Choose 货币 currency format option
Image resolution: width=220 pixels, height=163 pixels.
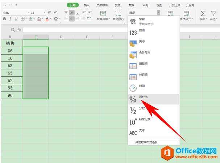[154, 44]
